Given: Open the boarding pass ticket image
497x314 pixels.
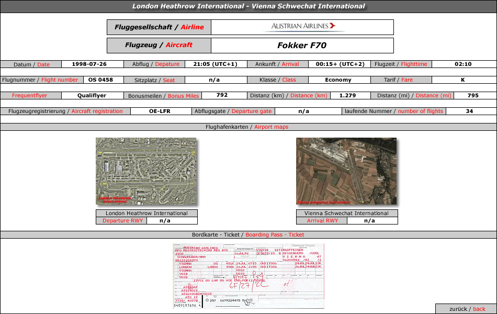Looking at the screenshot, I should (249, 276).
